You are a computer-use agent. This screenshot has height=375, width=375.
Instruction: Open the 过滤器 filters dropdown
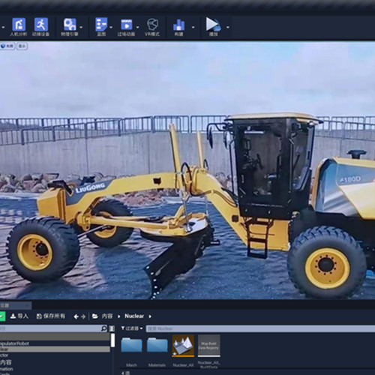tap(132, 328)
